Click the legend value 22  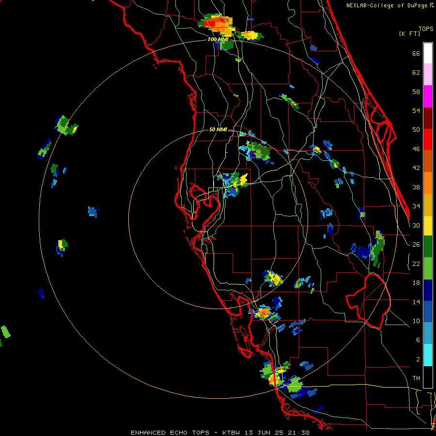tap(416, 264)
